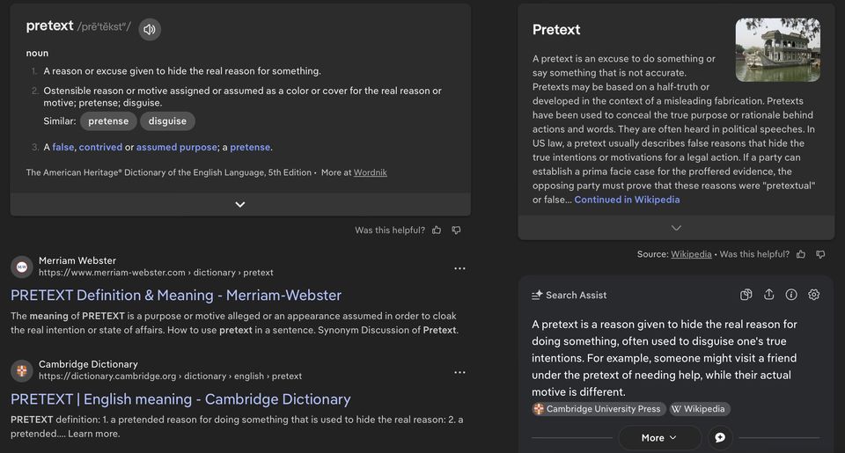This screenshot has height=453, width=845.
Task: Thumbs down the Wikipedia summary
Action: click(820, 254)
